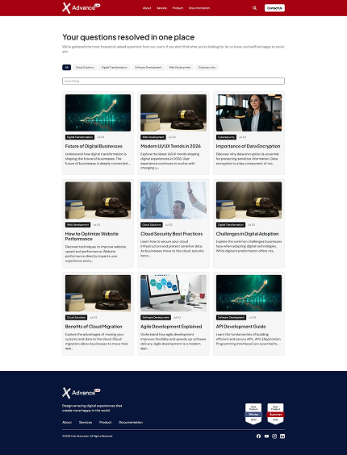Image resolution: width=347 pixels, height=455 pixels.
Task: Click Software Development tag on API Development card
Action: (x=231, y=318)
